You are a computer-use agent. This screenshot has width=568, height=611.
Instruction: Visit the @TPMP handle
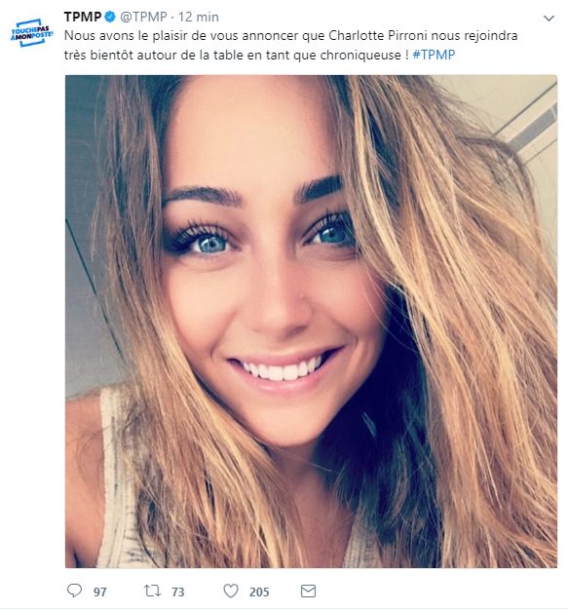point(143,17)
